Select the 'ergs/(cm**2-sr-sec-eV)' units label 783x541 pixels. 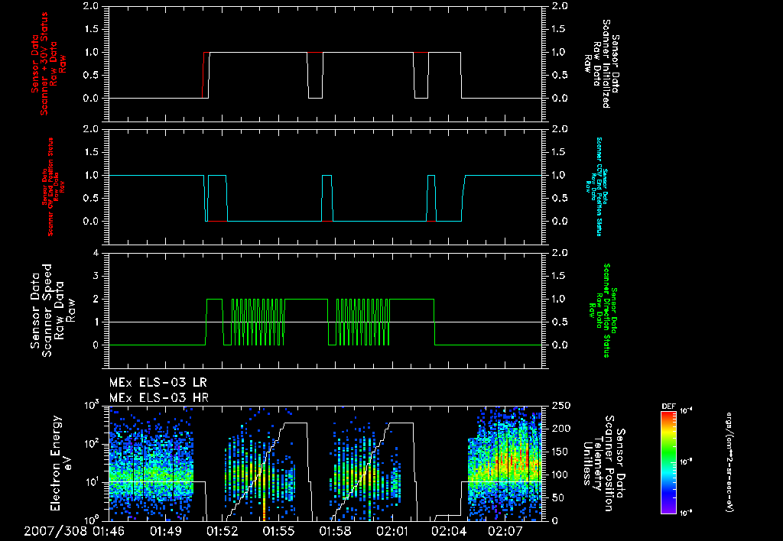click(729, 462)
